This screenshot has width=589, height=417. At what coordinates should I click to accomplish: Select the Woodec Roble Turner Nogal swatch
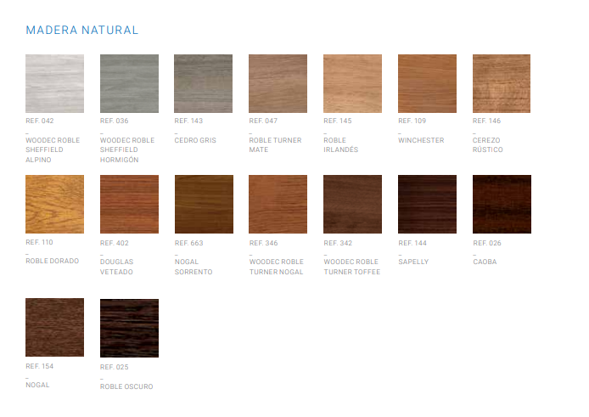click(x=278, y=205)
